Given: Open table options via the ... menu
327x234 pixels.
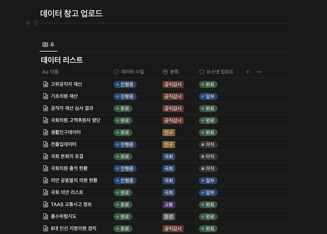Looking at the screenshot, I should pos(259,72).
